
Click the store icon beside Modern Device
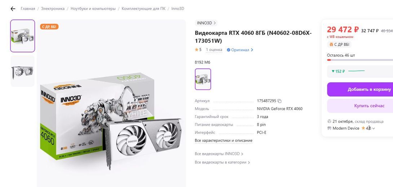pos(329,128)
